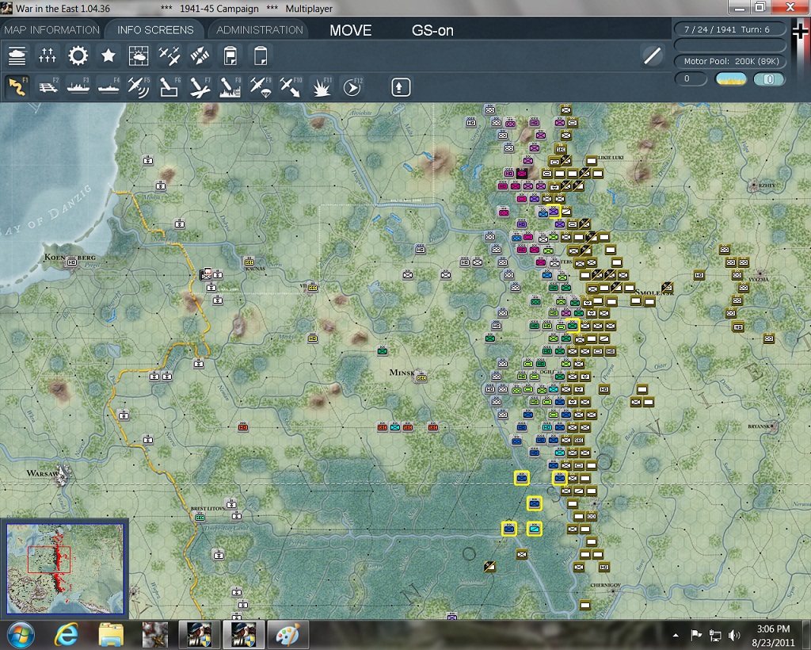
Task: Open the report icon with flag document
Action: click(230, 55)
